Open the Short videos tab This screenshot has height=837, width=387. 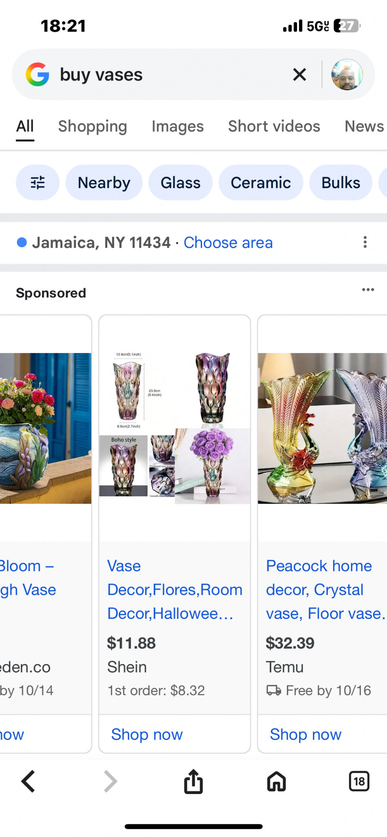pyautogui.click(x=274, y=126)
